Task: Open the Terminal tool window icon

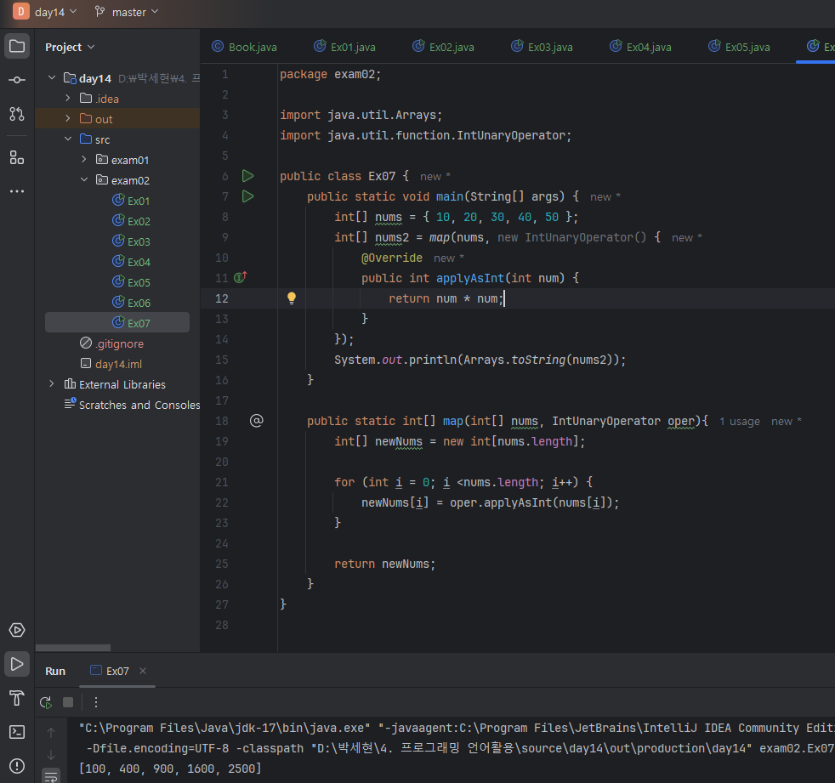Action: [x=17, y=732]
